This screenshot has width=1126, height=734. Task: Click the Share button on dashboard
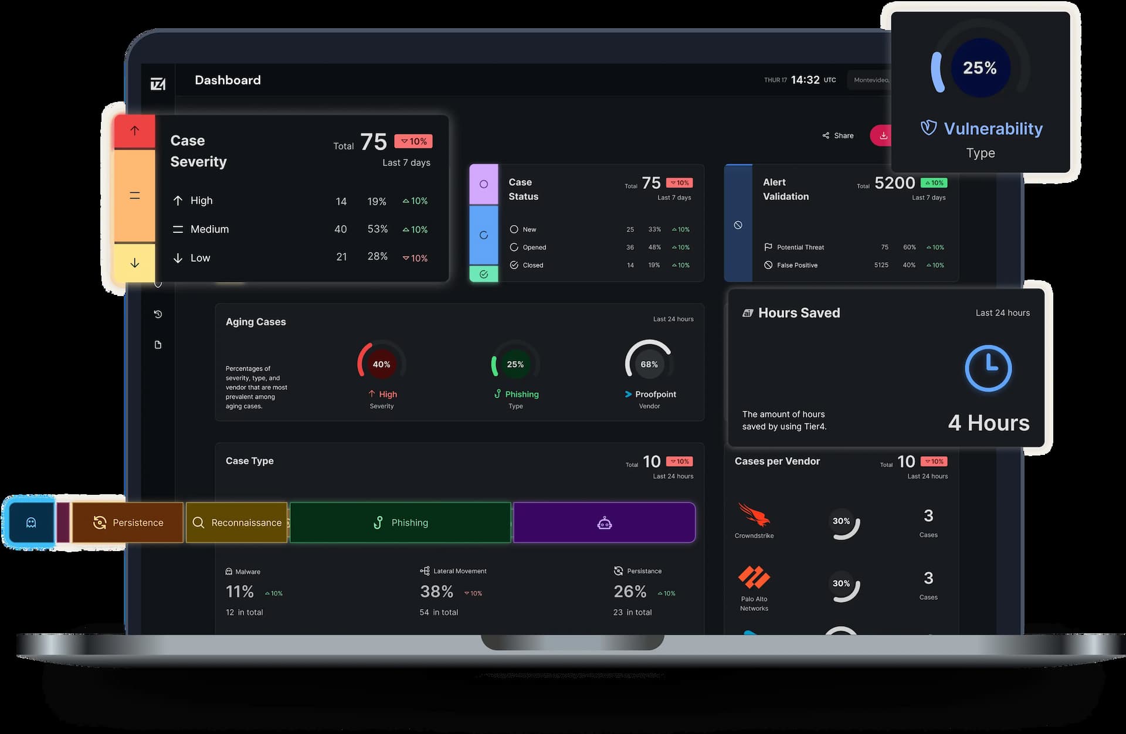837,135
